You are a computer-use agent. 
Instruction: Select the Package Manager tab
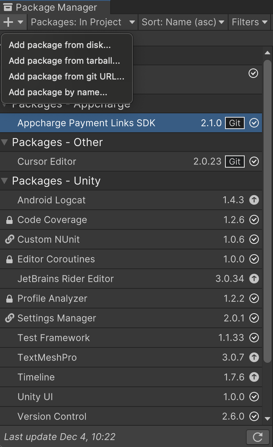tap(55, 7)
